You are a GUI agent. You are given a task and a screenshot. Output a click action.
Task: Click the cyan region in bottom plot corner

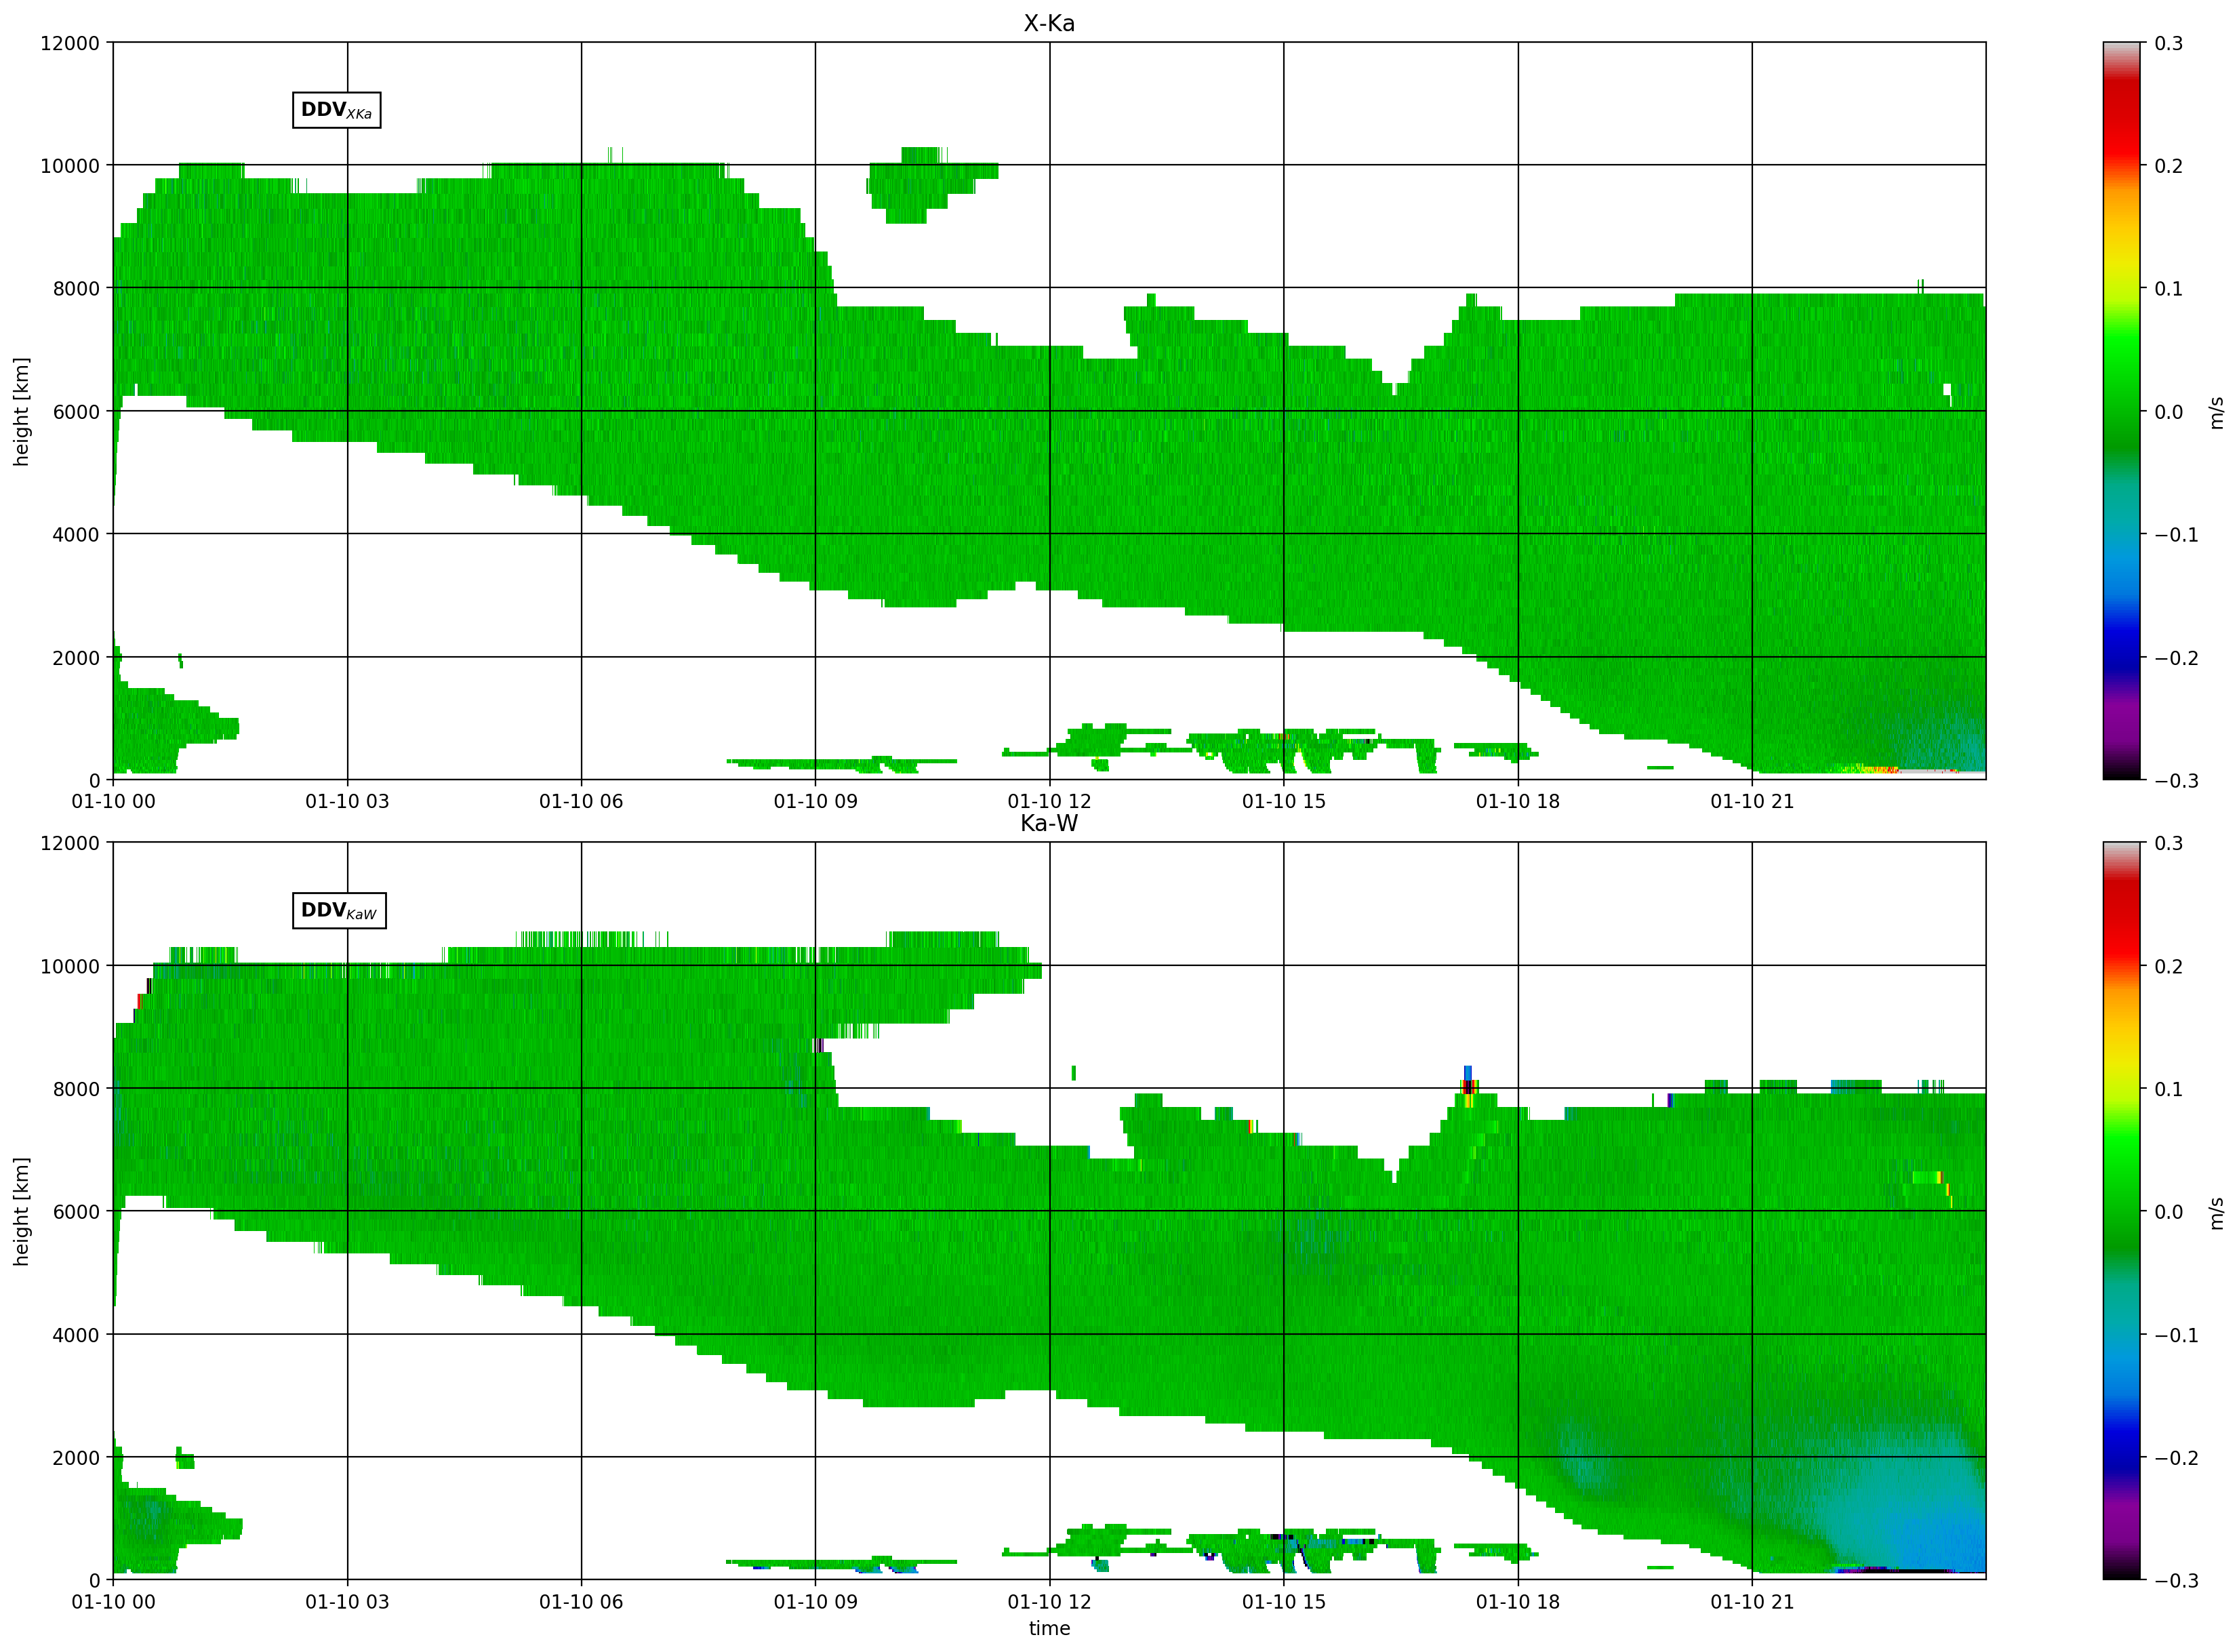point(1920,1500)
